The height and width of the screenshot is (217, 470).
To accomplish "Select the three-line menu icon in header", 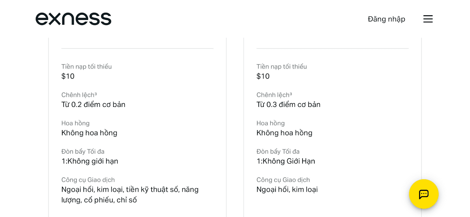I will tap(428, 19).
